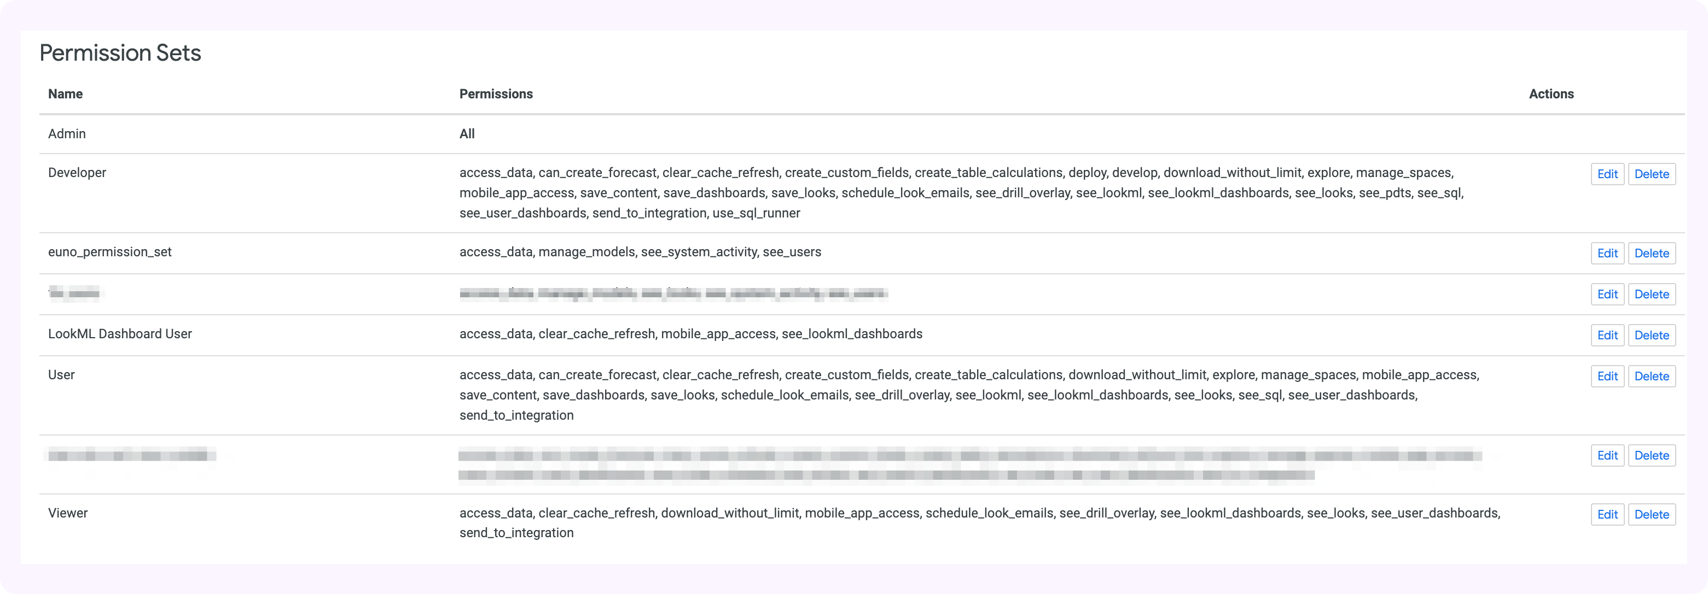Viewport: 1708px width, 594px height.
Task: Click Delete for the blurred row below euno_permission_set
Action: coord(1651,295)
